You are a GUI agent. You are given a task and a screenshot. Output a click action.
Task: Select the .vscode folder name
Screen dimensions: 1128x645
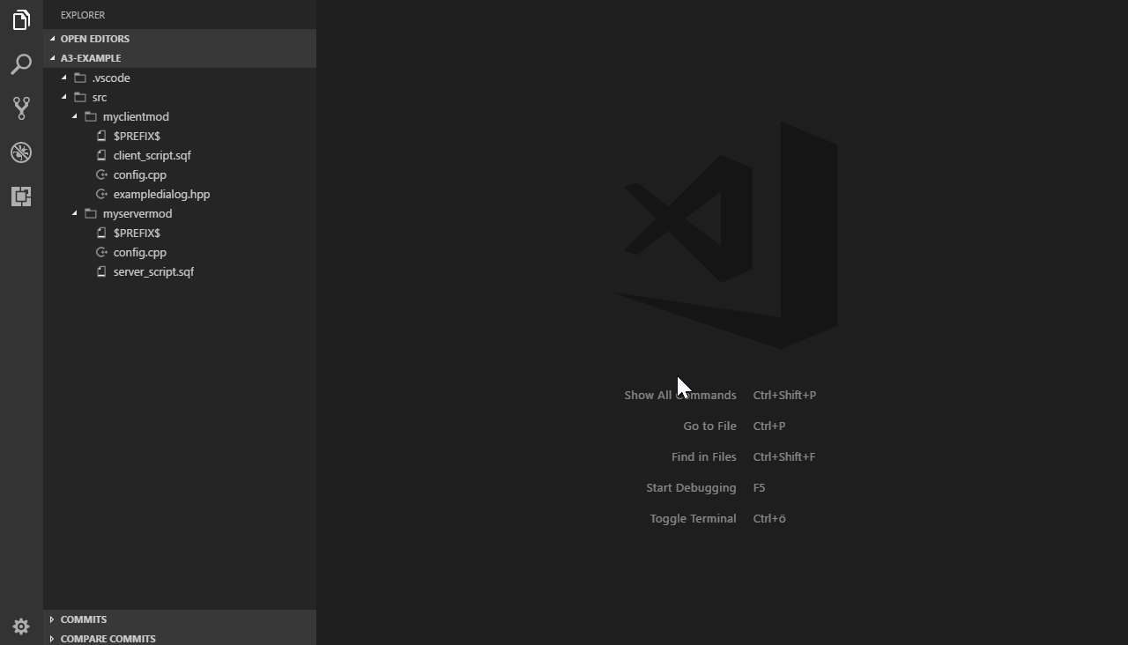point(111,78)
